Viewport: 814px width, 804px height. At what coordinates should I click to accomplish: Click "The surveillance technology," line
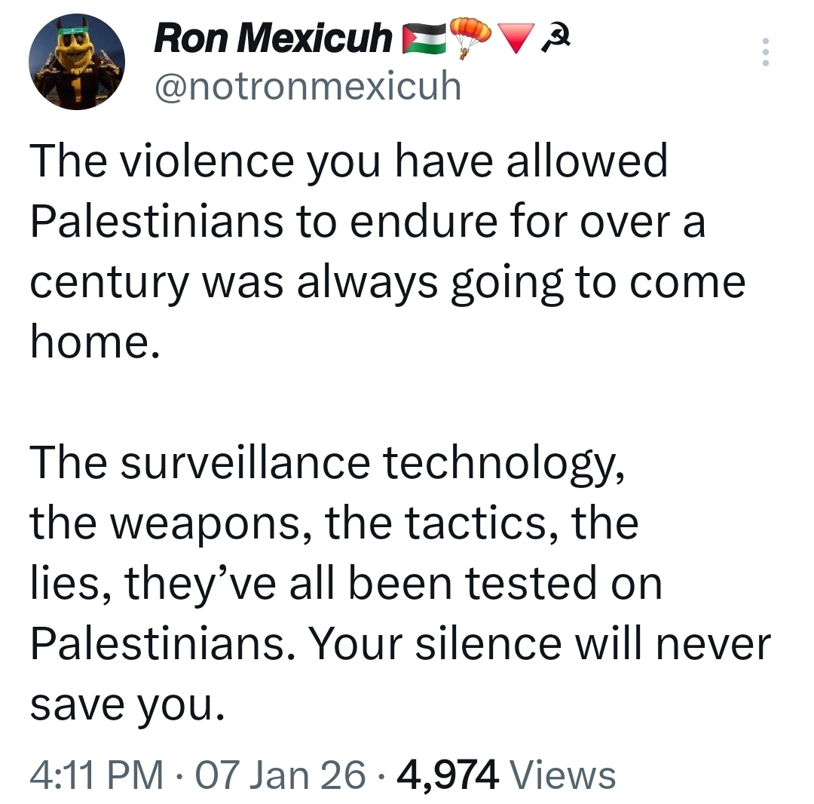[327, 463]
